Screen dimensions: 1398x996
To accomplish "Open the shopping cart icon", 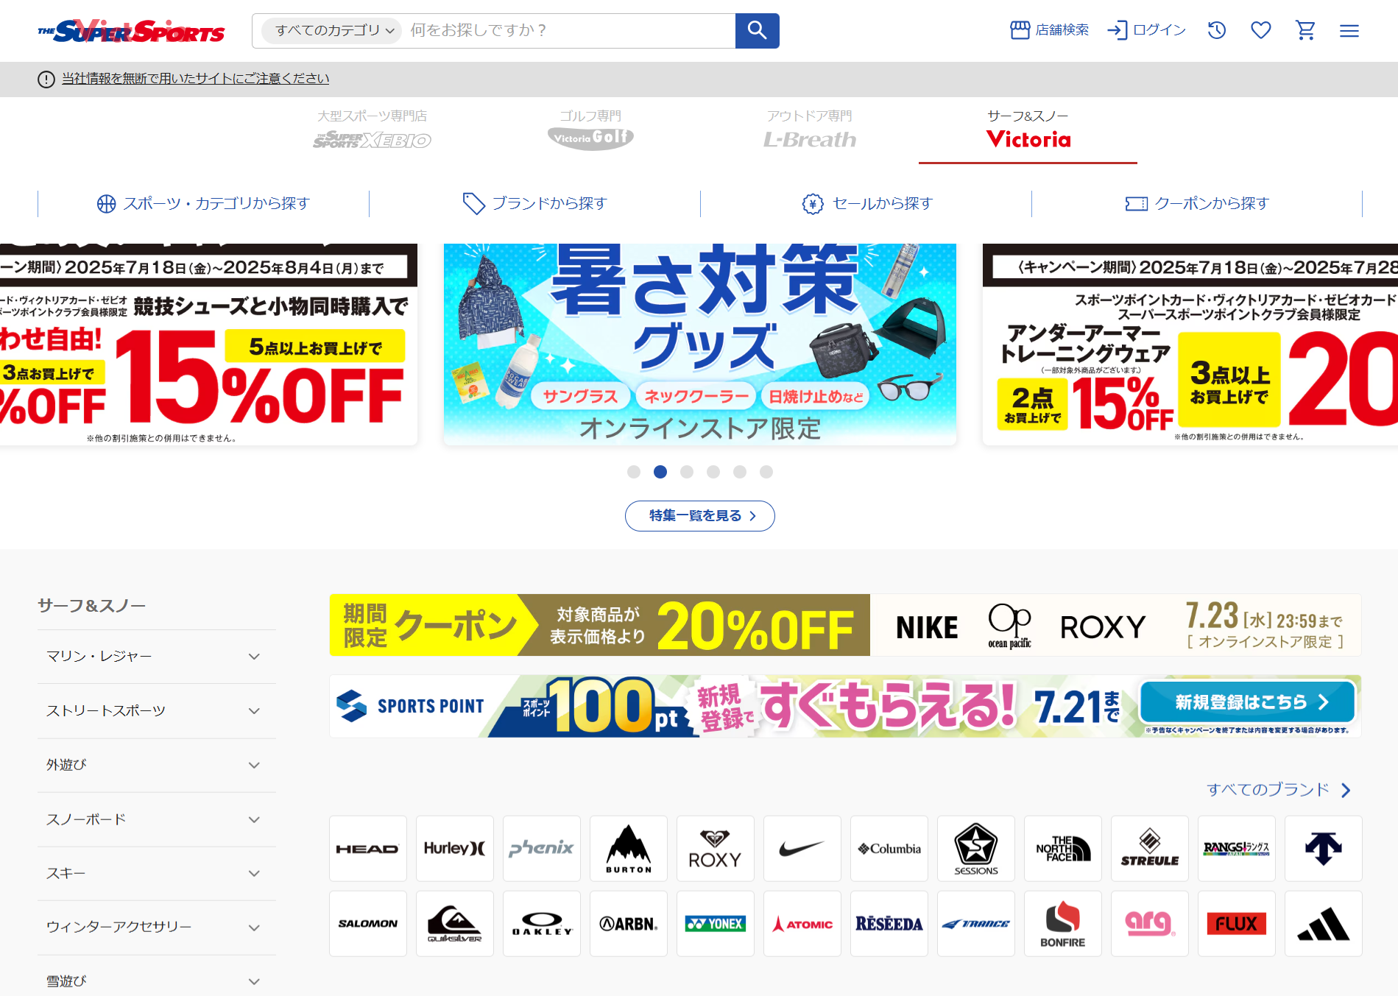I will (1305, 30).
